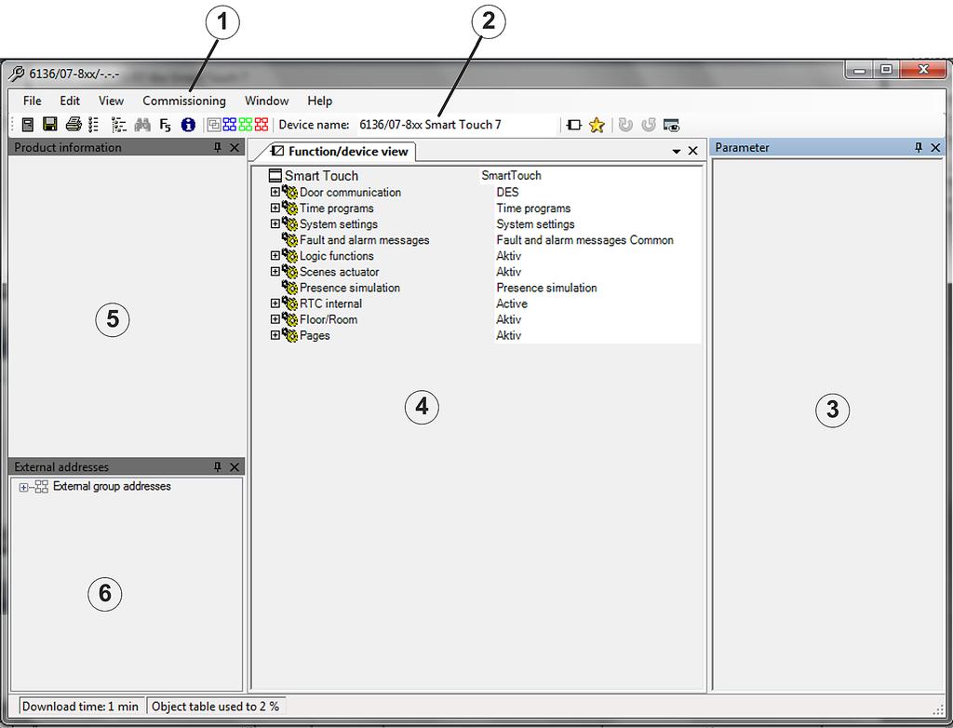Viewport: 953px width, 728px height.
Task: Click the DES value of Door communication
Action: [x=507, y=192]
